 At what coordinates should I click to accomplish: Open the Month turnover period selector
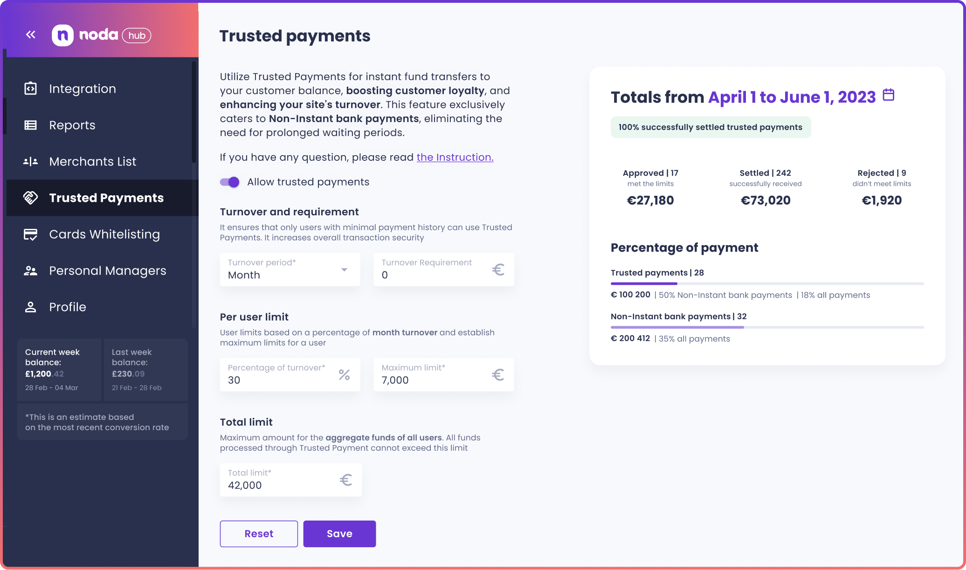coord(290,269)
